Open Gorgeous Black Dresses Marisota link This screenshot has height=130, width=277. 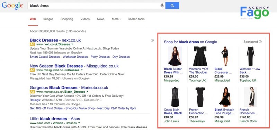(x=69, y=88)
